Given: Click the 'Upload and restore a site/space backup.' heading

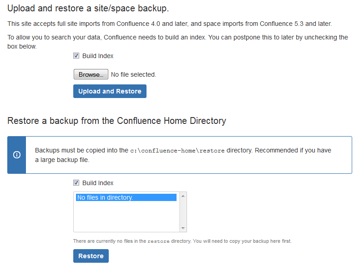Looking at the screenshot, I should (x=88, y=9).
